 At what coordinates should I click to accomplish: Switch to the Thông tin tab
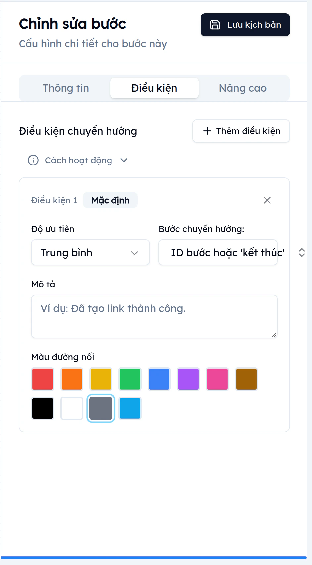coord(65,88)
